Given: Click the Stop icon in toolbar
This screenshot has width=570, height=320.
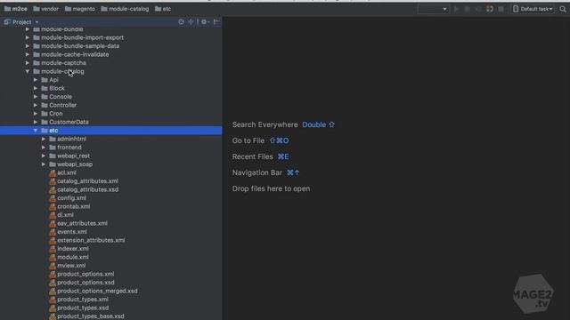Looking at the screenshot, I should (x=501, y=9).
